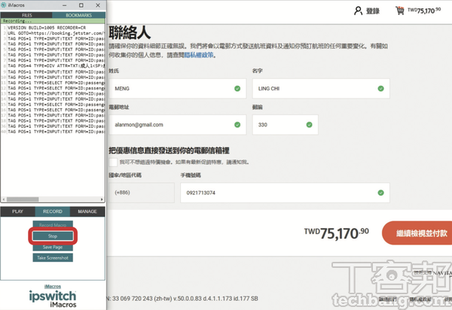Screen dimensions: 452x310
Task: Click the cart total TWD75,170.90 at top
Action: pos(424,11)
